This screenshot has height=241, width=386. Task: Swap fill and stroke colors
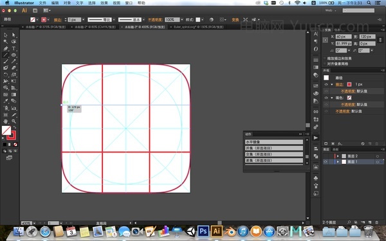15,127
